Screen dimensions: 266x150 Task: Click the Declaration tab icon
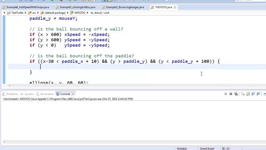click(38, 94)
